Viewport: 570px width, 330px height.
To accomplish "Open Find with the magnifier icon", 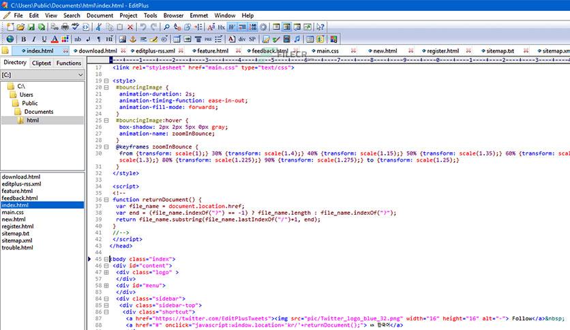I will 166,27.
